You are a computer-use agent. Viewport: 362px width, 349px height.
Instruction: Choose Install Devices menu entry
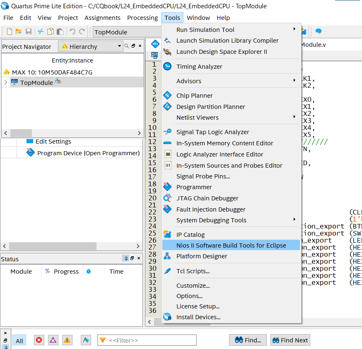tap(231, 317)
